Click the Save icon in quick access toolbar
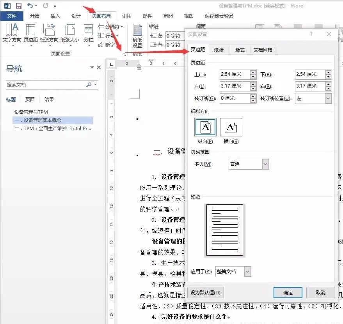This screenshot has height=324, width=343. tap(19, 6)
